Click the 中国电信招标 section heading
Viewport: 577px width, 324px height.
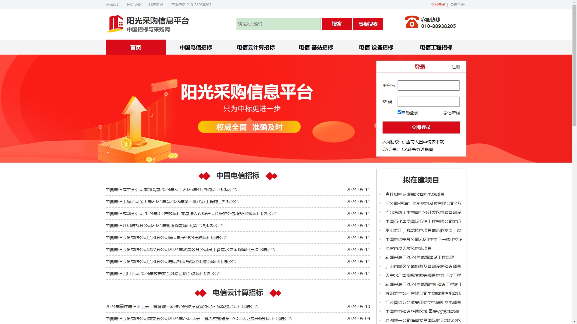coord(238,175)
